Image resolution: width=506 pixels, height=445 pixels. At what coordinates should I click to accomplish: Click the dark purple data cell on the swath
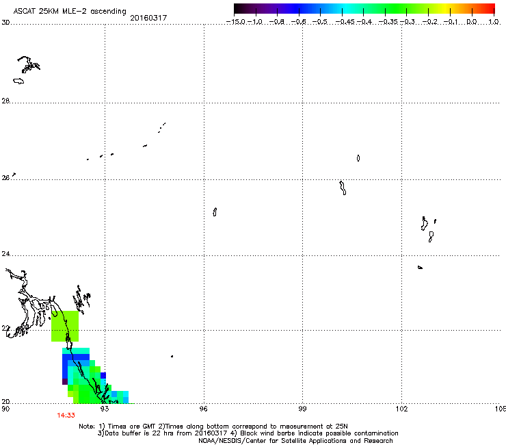click(65, 381)
